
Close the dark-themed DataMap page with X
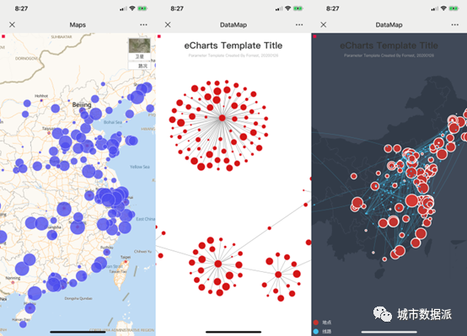click(x=324, y=24)
